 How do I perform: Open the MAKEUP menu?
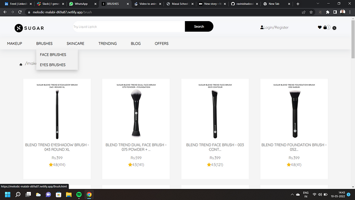point(15,43)
